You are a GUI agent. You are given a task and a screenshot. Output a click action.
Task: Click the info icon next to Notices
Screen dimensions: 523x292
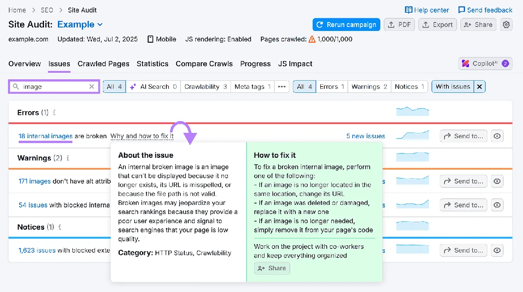click(x=60, y=227)
